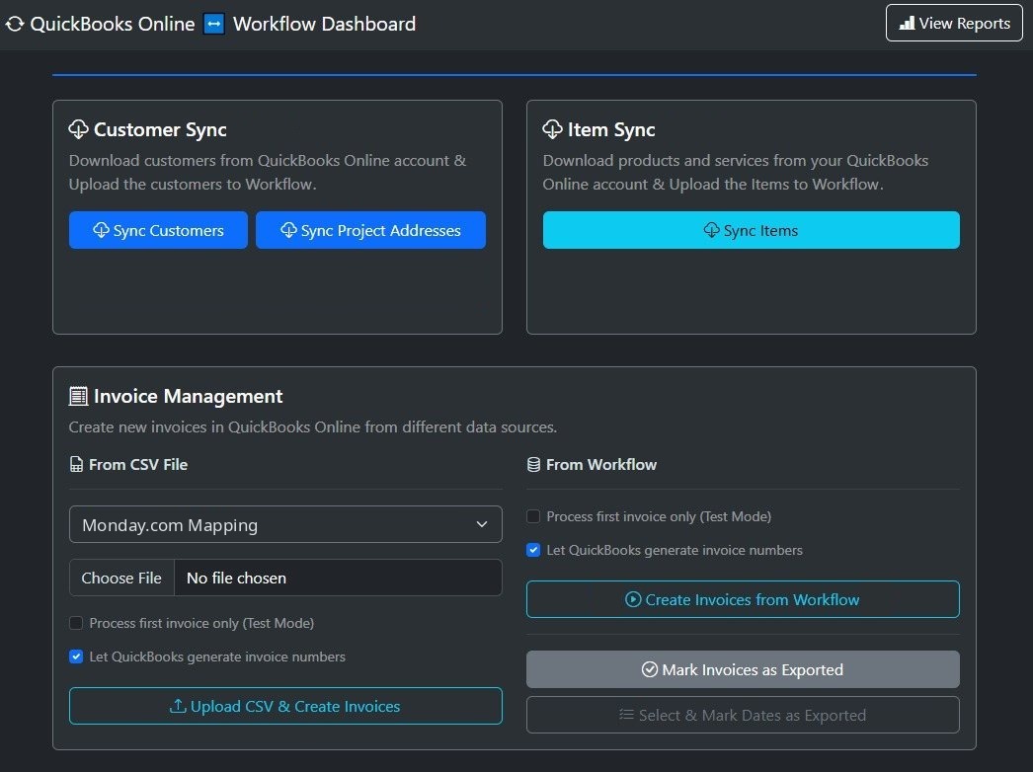Click Create Invoices from Workflow
Screen dimensions: 1033x772
click(x=743, y=599)
